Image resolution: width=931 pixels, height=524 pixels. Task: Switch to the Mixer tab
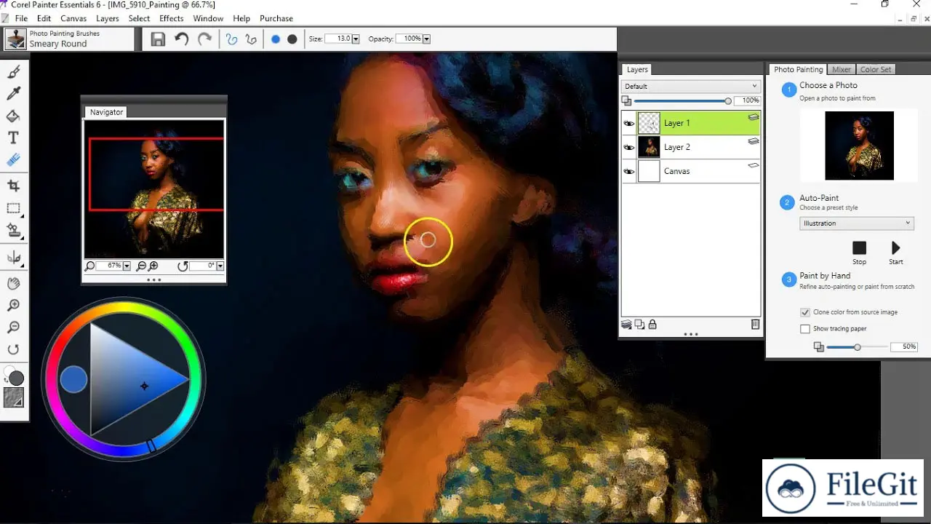click(x=842, y=70)
